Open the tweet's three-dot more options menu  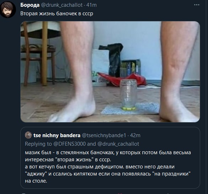(x=197, y=5)
